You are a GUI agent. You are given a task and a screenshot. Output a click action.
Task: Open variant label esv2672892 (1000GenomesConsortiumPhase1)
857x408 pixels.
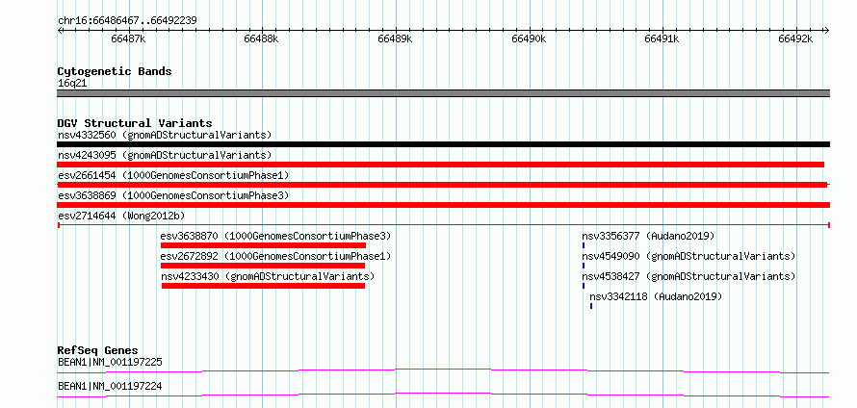[x=276, y=256]
